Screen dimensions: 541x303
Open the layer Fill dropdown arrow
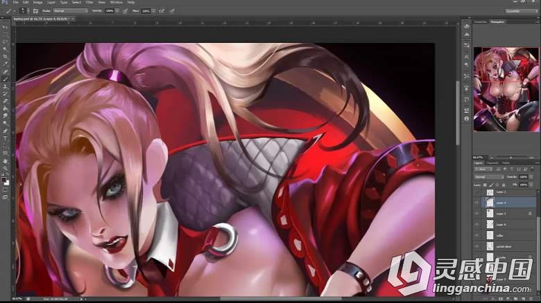(531, 185)
